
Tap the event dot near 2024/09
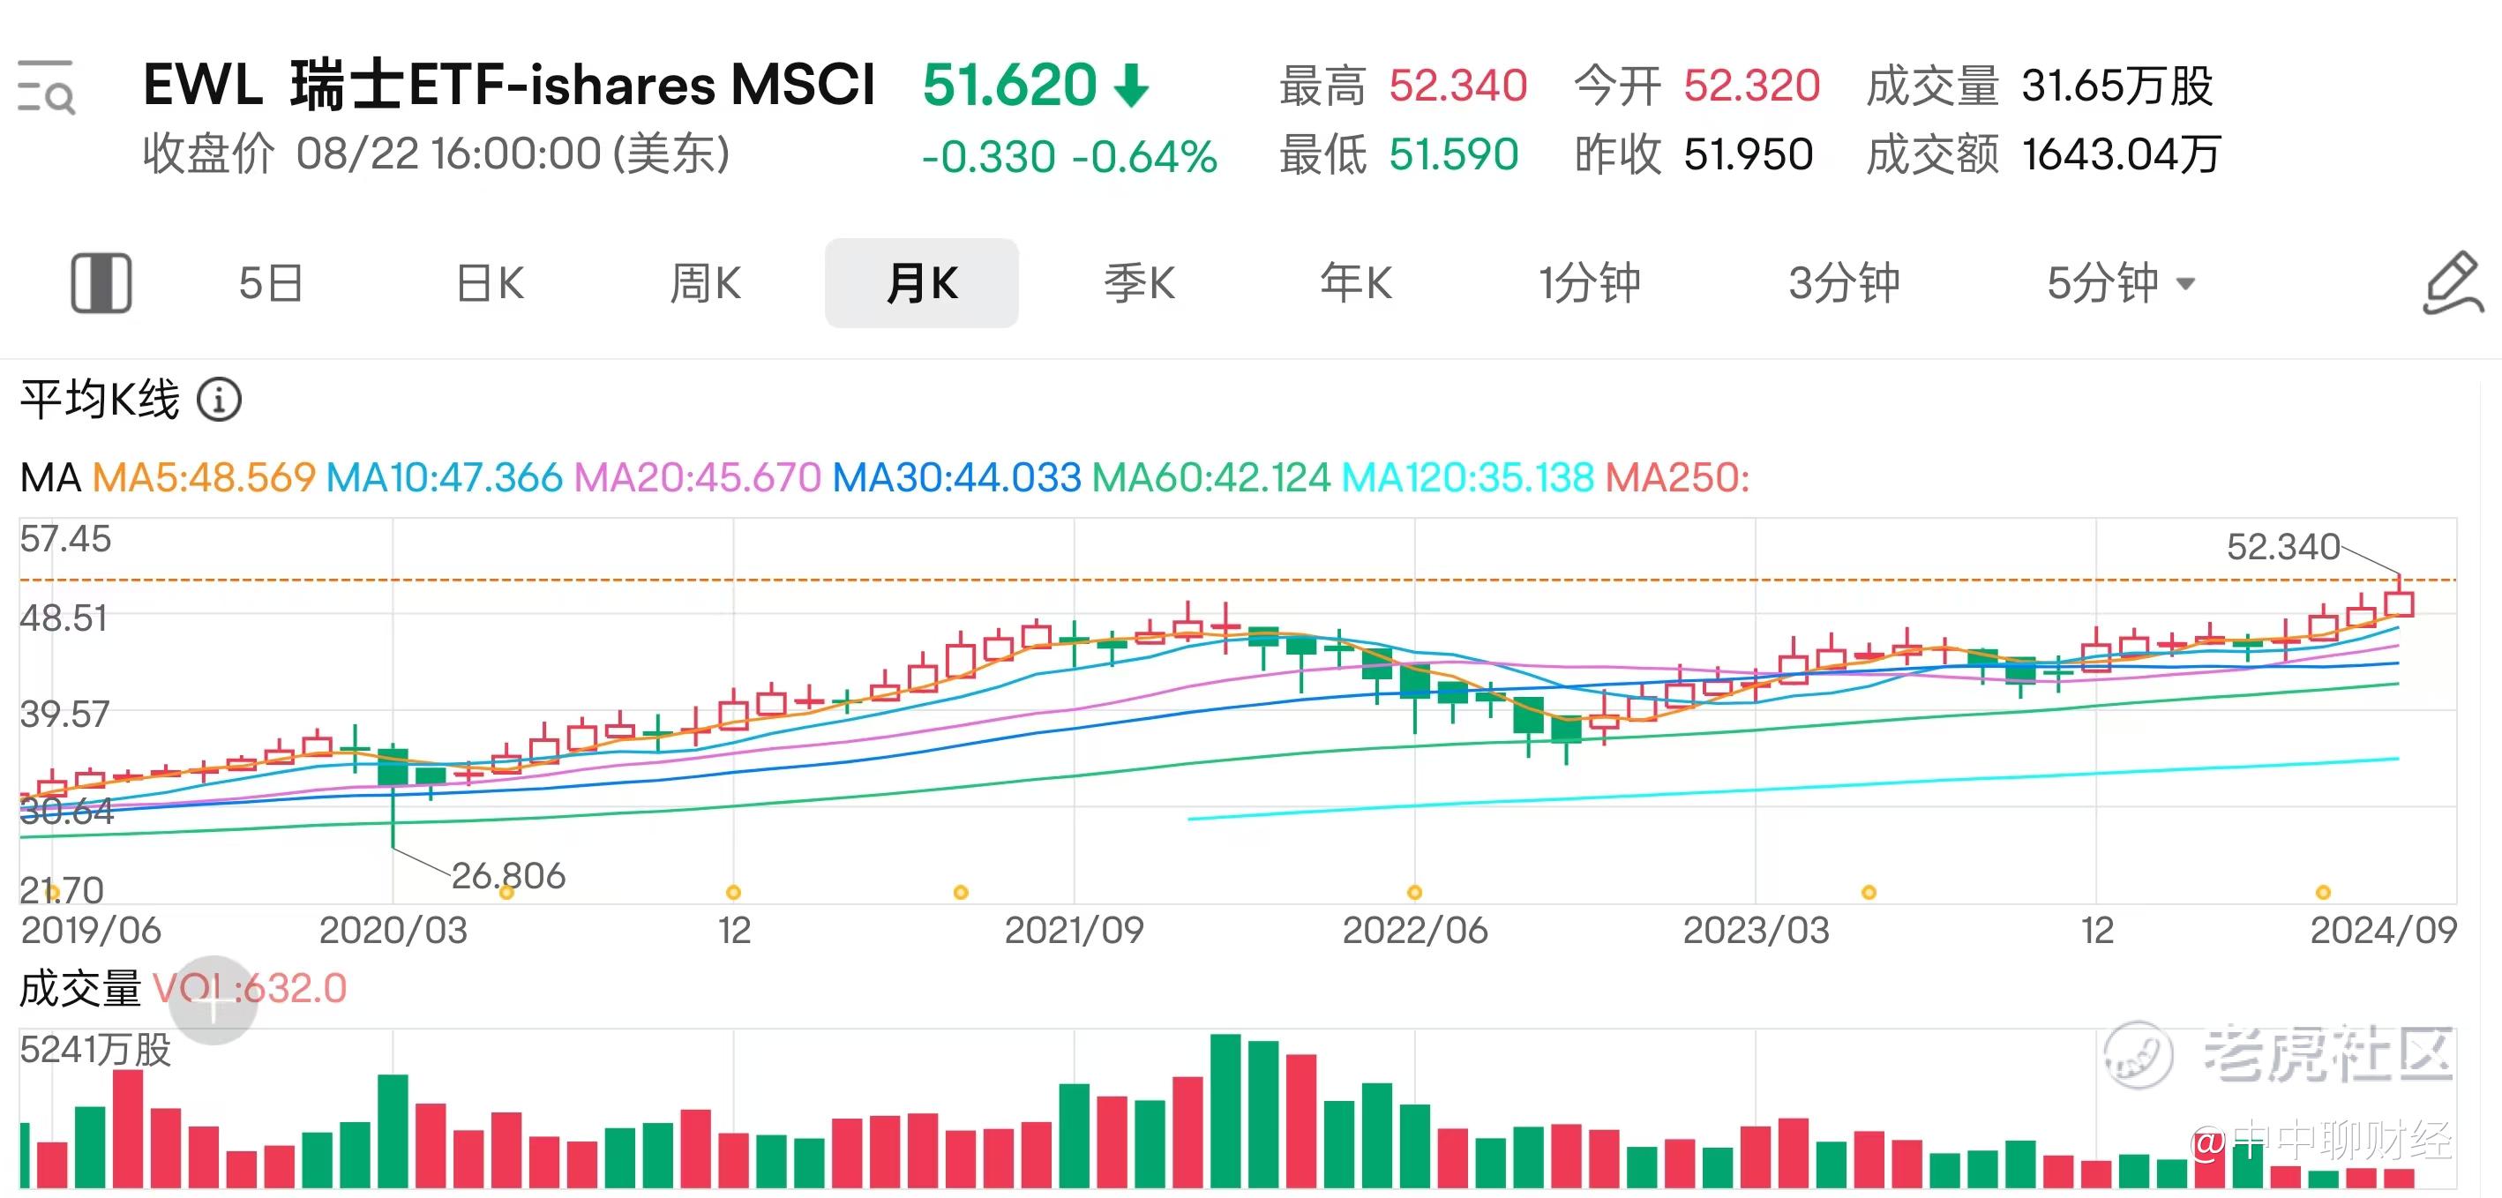(x=2322, y=892)
